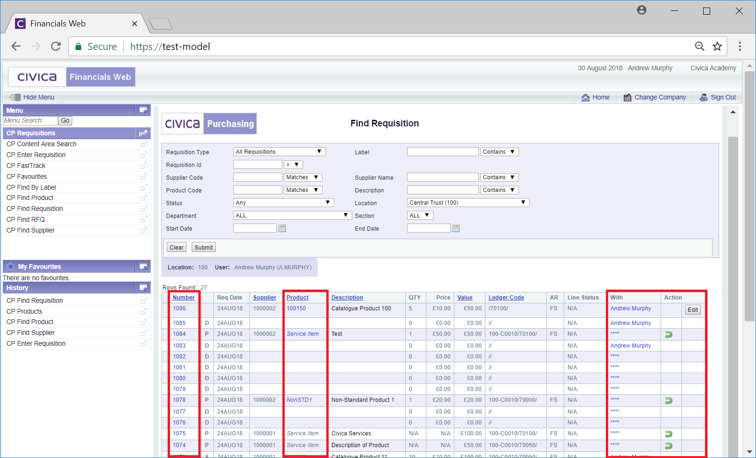Click green arrow action for requisition 1075
Screen dimensions: 756x458
[669, 434]
